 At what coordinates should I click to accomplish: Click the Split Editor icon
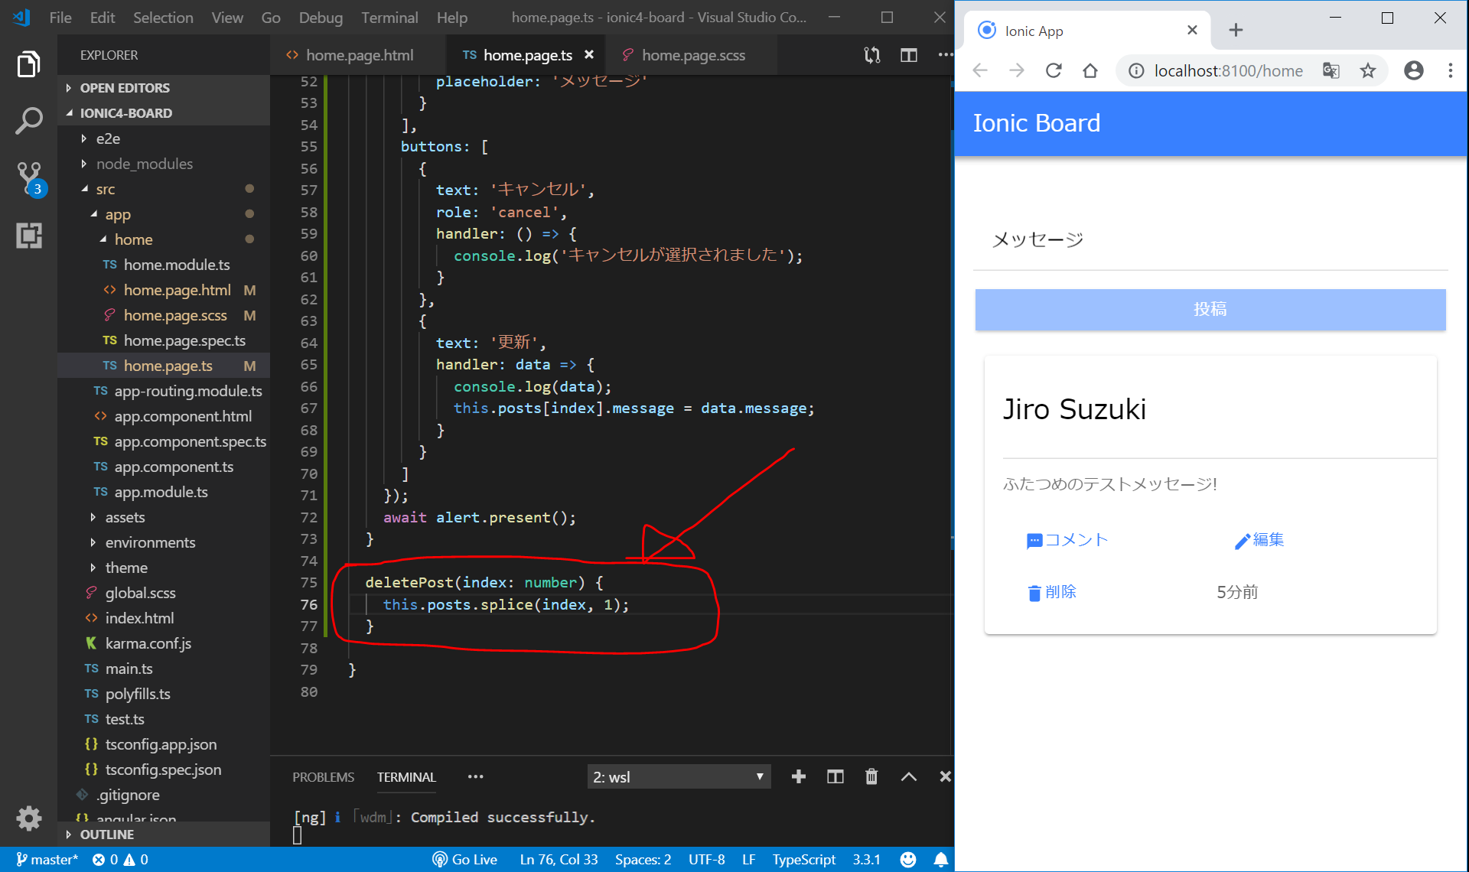tap(908, 55)
